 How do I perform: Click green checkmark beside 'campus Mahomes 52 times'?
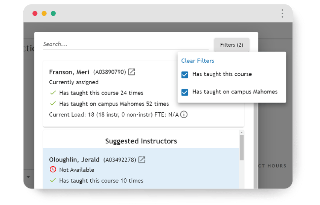click(x=53, y=104)
